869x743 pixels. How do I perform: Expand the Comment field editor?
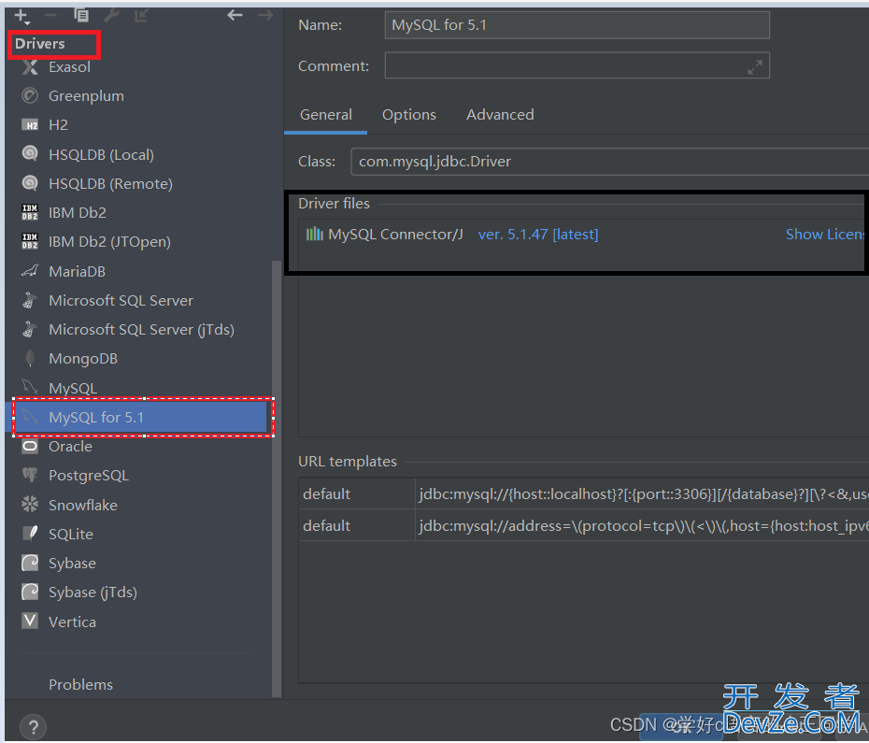point(755,67)
